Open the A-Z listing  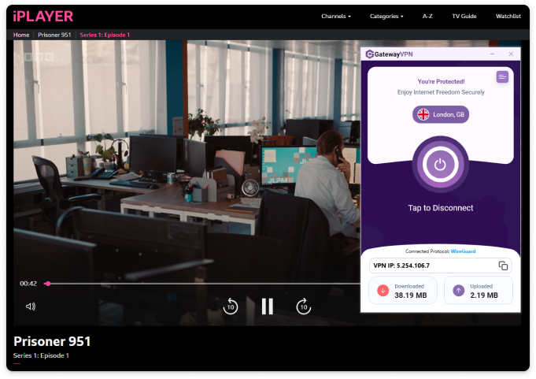click(427, 16)
